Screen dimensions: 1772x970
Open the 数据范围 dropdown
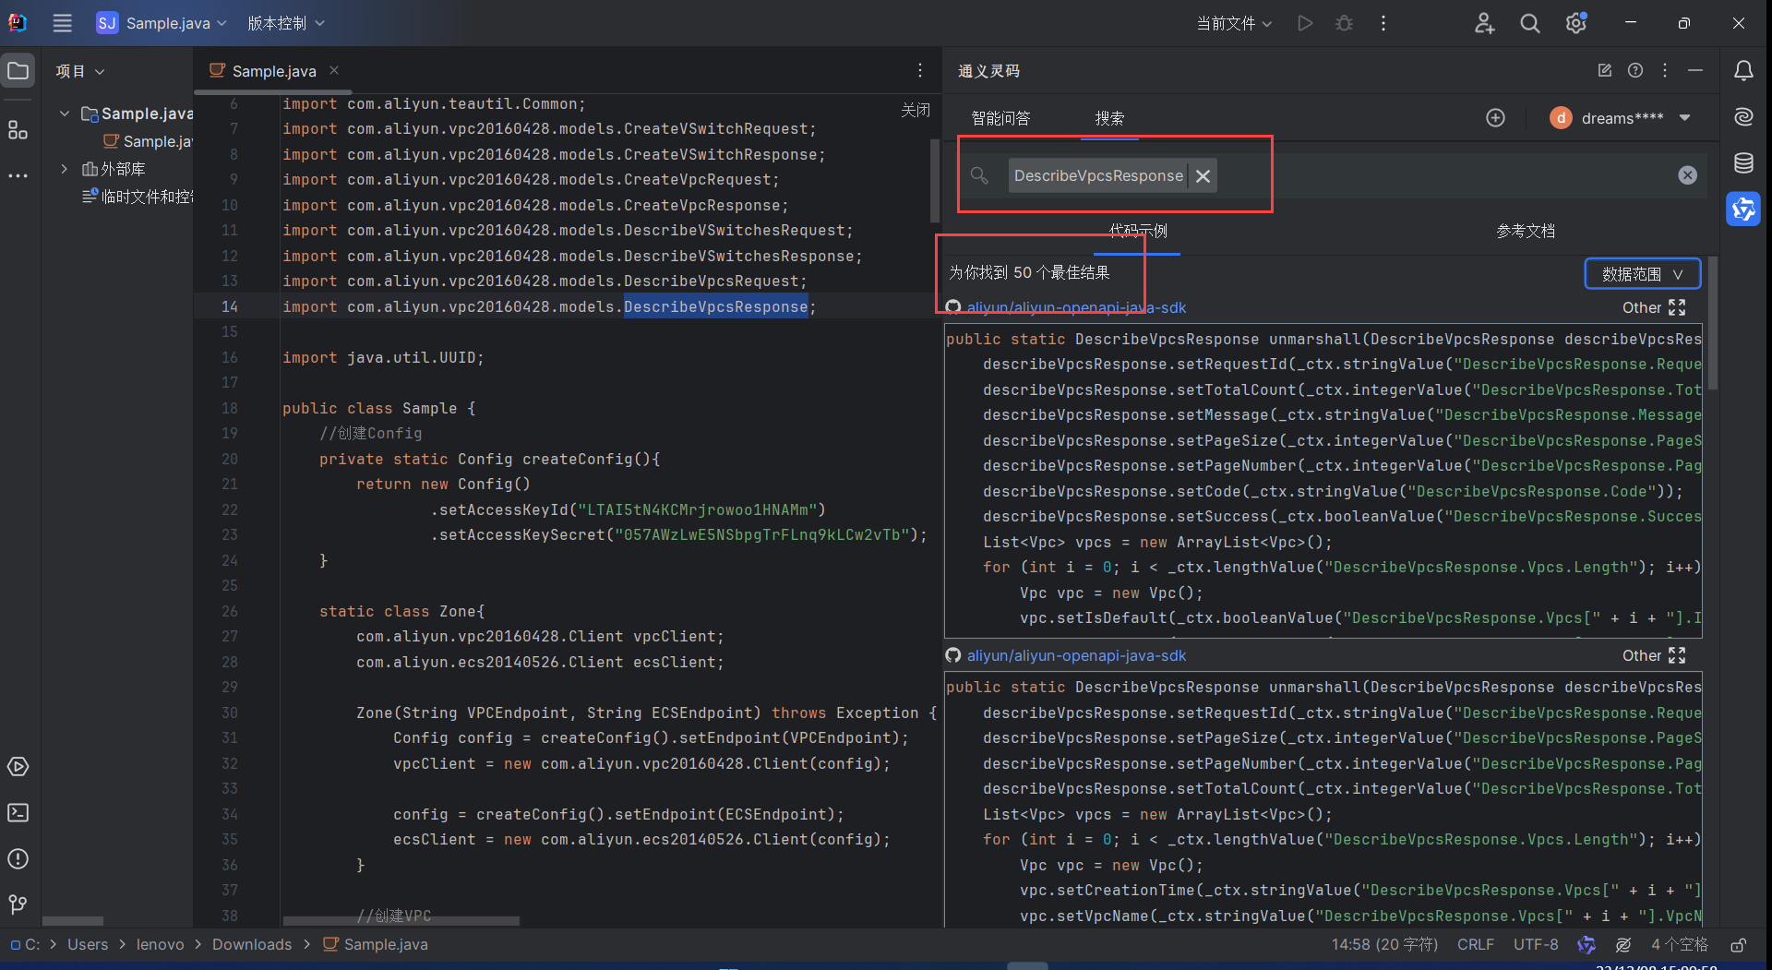pos(1642,274)
